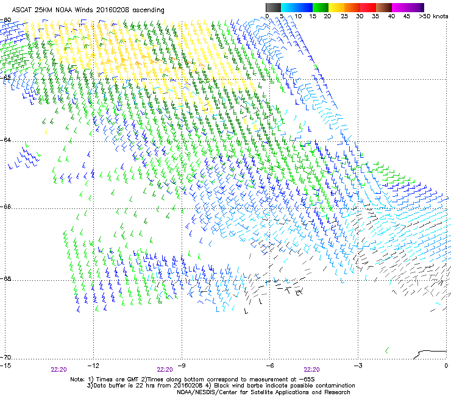Image resolution: width=451 pixels, height=396 pixels.
Task: Click the yellow 20-25 knots legend segment
Action: pos(336,7)
